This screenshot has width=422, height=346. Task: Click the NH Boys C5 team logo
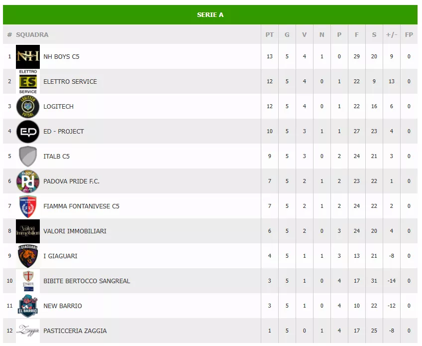[28, 56]
